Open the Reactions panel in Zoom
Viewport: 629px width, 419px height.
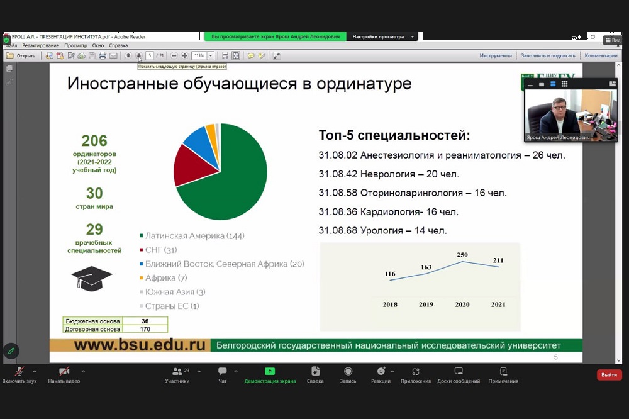[x=381, y=375]
